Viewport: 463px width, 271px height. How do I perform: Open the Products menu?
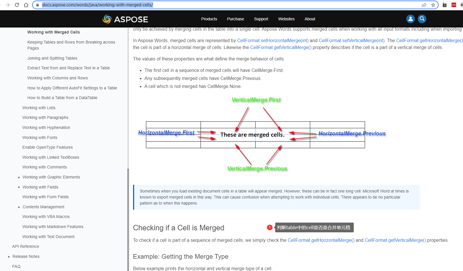(x=209, y=19)
